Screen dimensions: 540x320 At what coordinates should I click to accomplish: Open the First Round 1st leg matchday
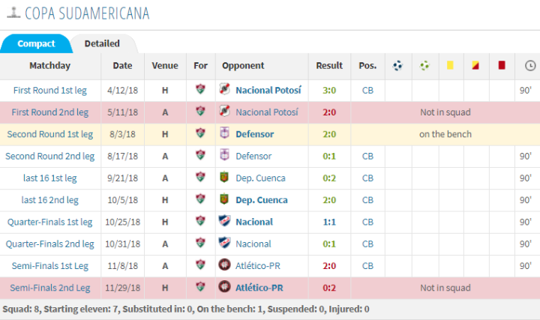point(49,90)
